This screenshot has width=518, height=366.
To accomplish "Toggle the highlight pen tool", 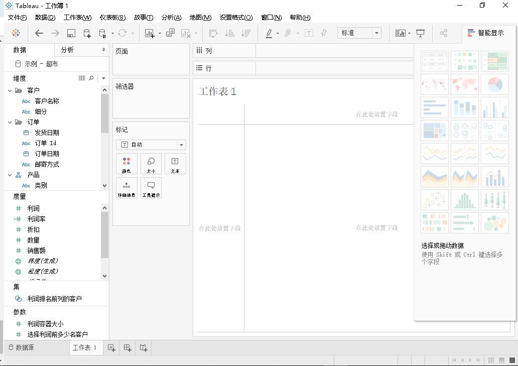I will coord(269,33).
